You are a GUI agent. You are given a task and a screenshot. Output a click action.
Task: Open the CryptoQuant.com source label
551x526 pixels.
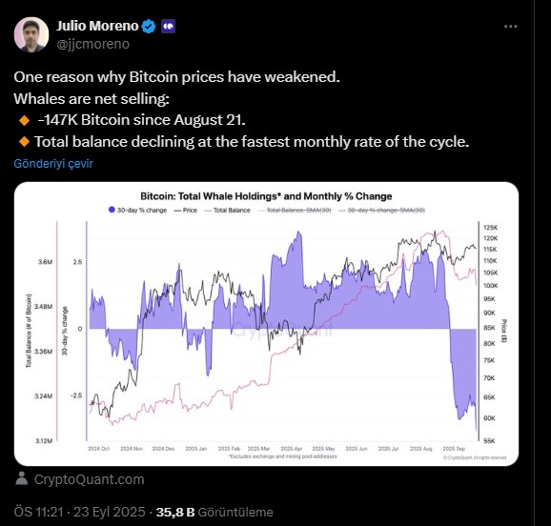[x=90, y=479]
